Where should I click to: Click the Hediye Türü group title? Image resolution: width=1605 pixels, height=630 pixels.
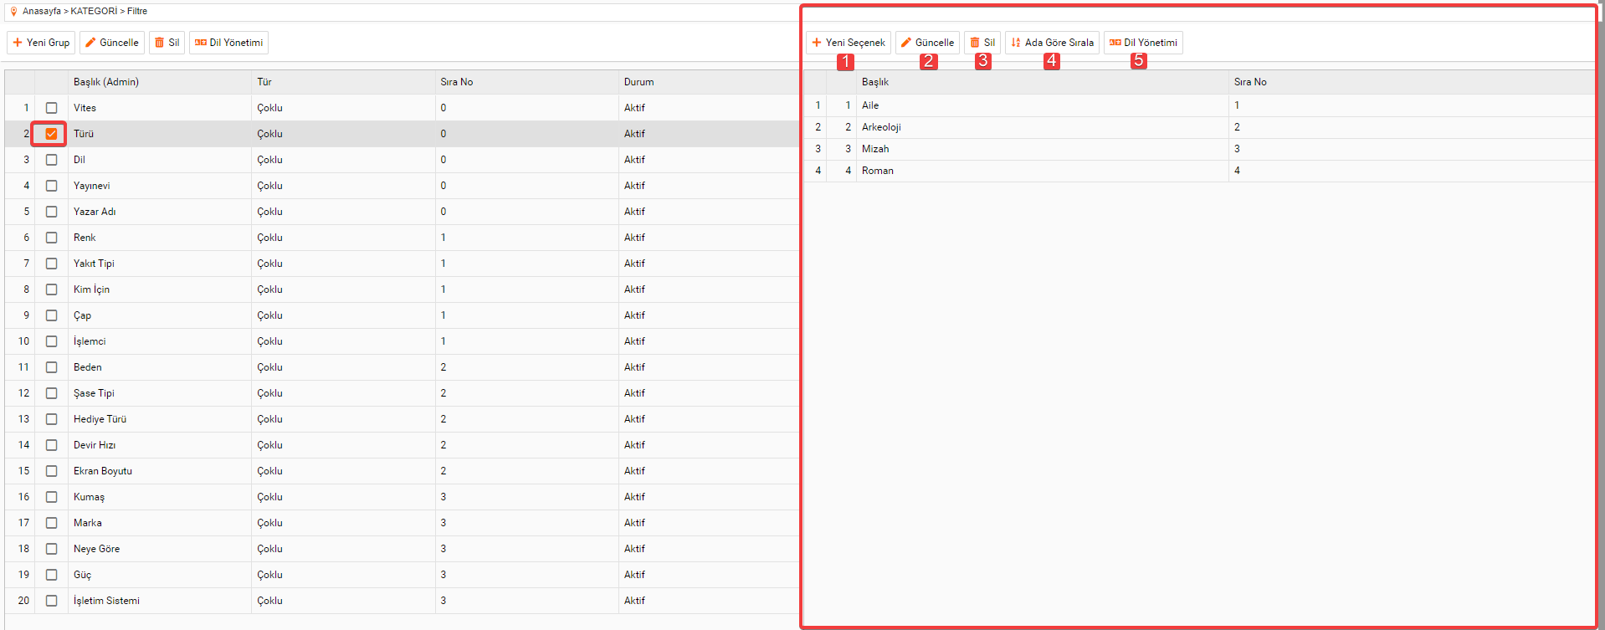pyautogui.click(x=100, y=419)
